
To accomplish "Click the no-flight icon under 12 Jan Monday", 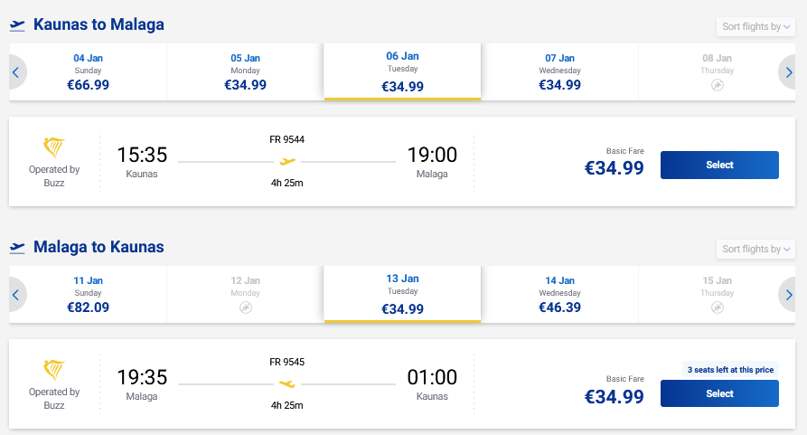I will [246, 307].
